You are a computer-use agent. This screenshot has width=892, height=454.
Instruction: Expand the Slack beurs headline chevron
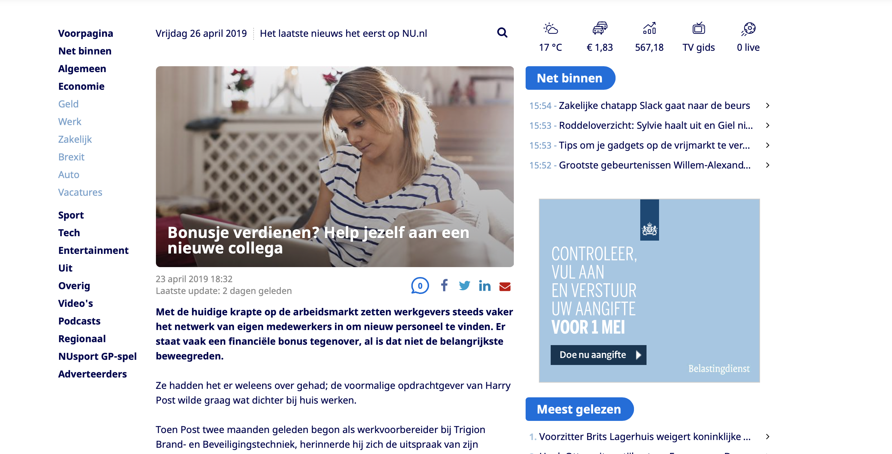click(767, 106)
